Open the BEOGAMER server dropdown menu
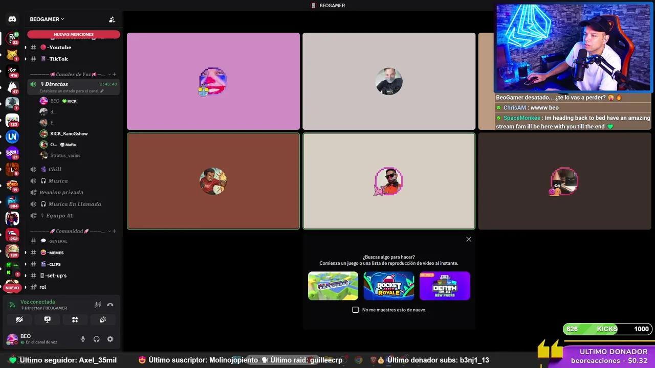Screen dimensions: 655x368 [x=47, y=19]
